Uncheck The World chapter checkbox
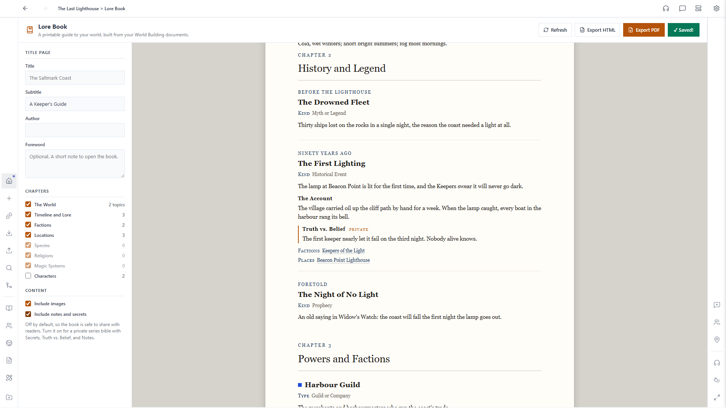This screenshot has width=726, height=408. 28,204
